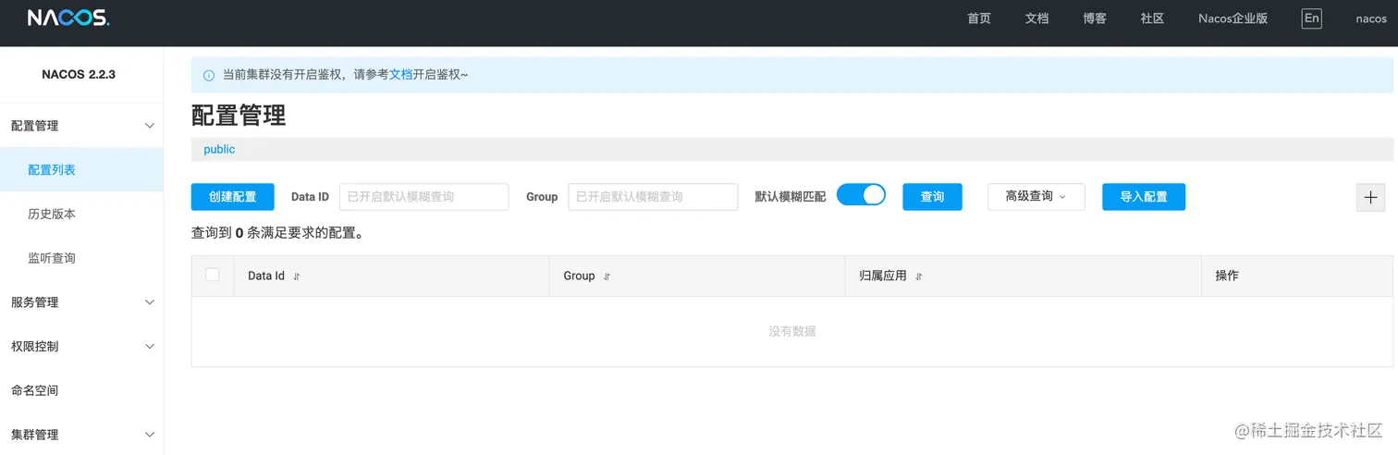This screenshot has width=1398, height=455.
Task: Click the 查询 button
Action: point(932,197)
